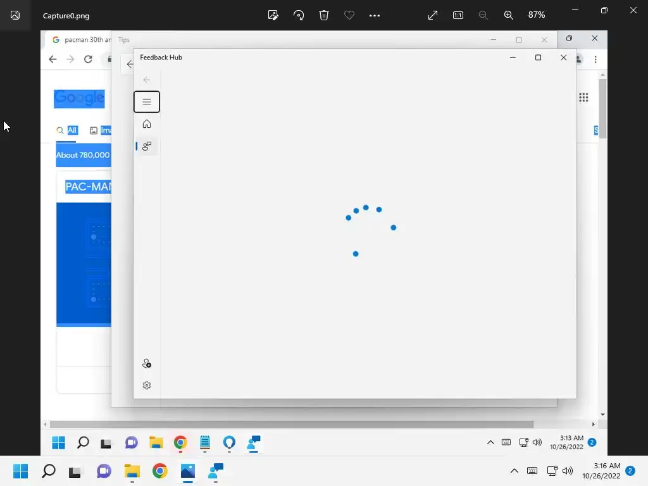Rotate the photo with the rotate icon
Viewport: 648px width, 486px height.
point(299,15)
